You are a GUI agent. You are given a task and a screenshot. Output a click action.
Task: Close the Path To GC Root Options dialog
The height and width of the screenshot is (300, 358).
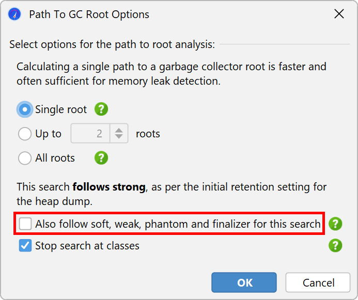coord(339,14)
